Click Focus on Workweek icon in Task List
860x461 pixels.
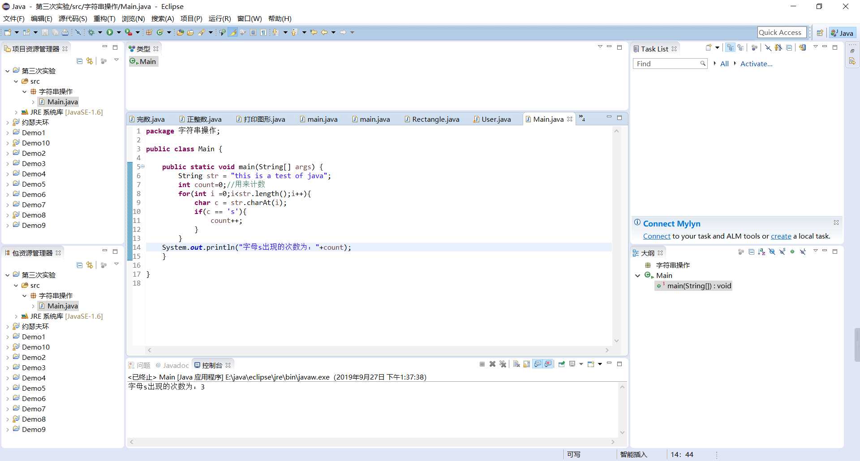755,48
